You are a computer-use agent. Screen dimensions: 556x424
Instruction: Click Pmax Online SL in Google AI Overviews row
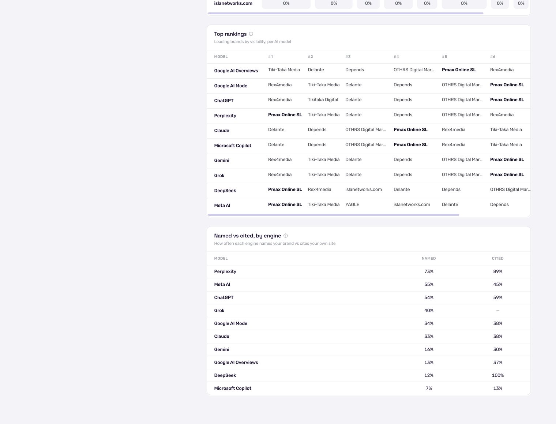pos(459,70)
